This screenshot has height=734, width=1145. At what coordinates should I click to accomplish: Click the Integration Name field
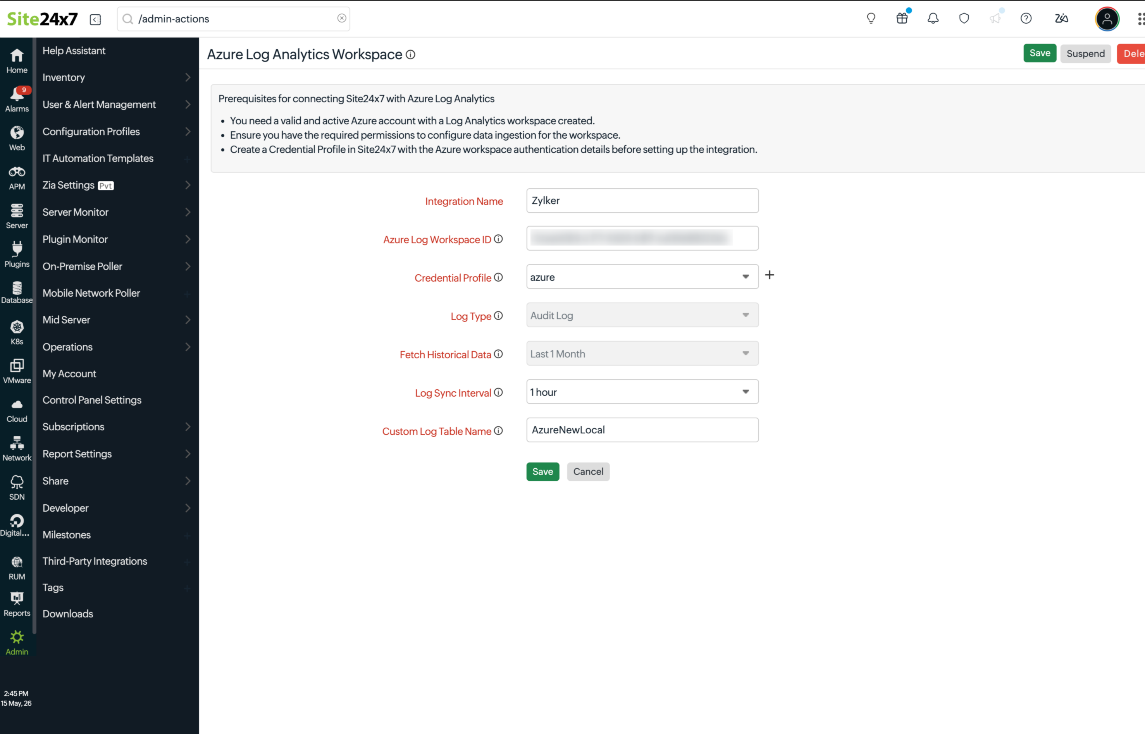point(642,201)
